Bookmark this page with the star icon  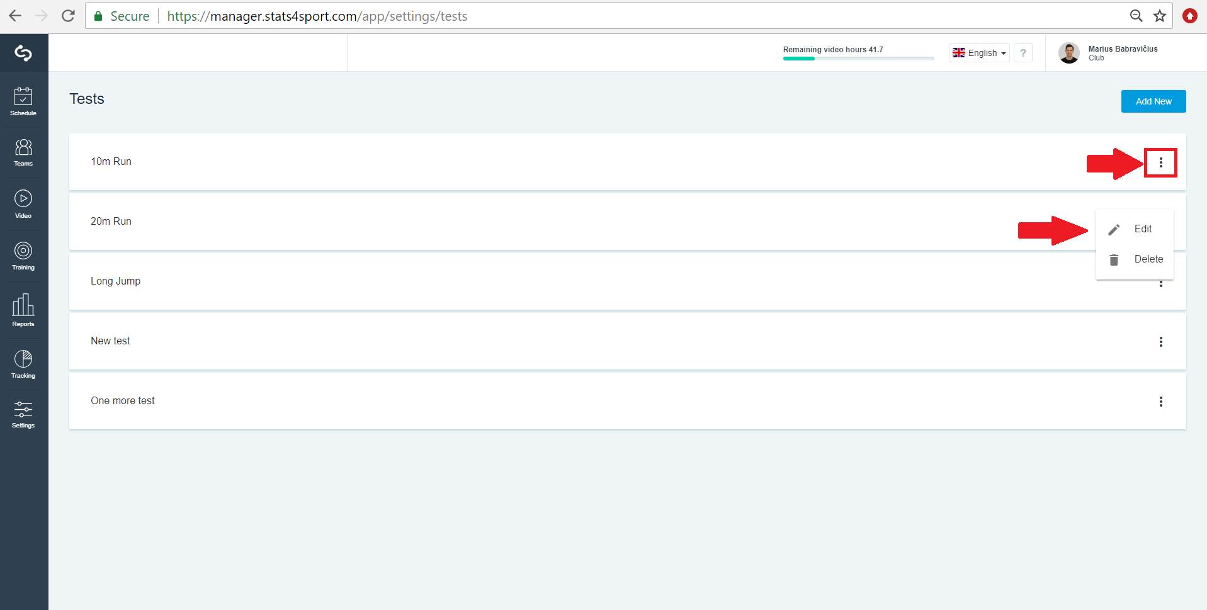(1160, 16)
